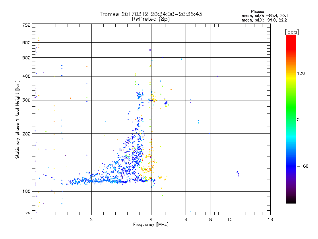This screenshot has height=239, width=318.
Task: Click the 'Phases' header label
Action: (257, 12)
